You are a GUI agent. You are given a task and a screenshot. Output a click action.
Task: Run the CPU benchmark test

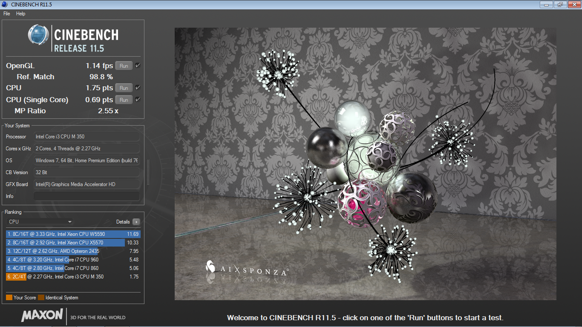click(x=124, y=88)
